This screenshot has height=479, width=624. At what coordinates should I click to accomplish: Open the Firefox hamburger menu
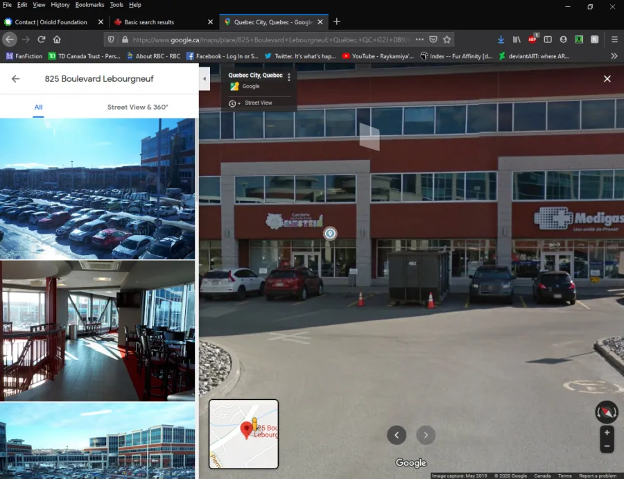pyautogui.click(x=614, y=40)
